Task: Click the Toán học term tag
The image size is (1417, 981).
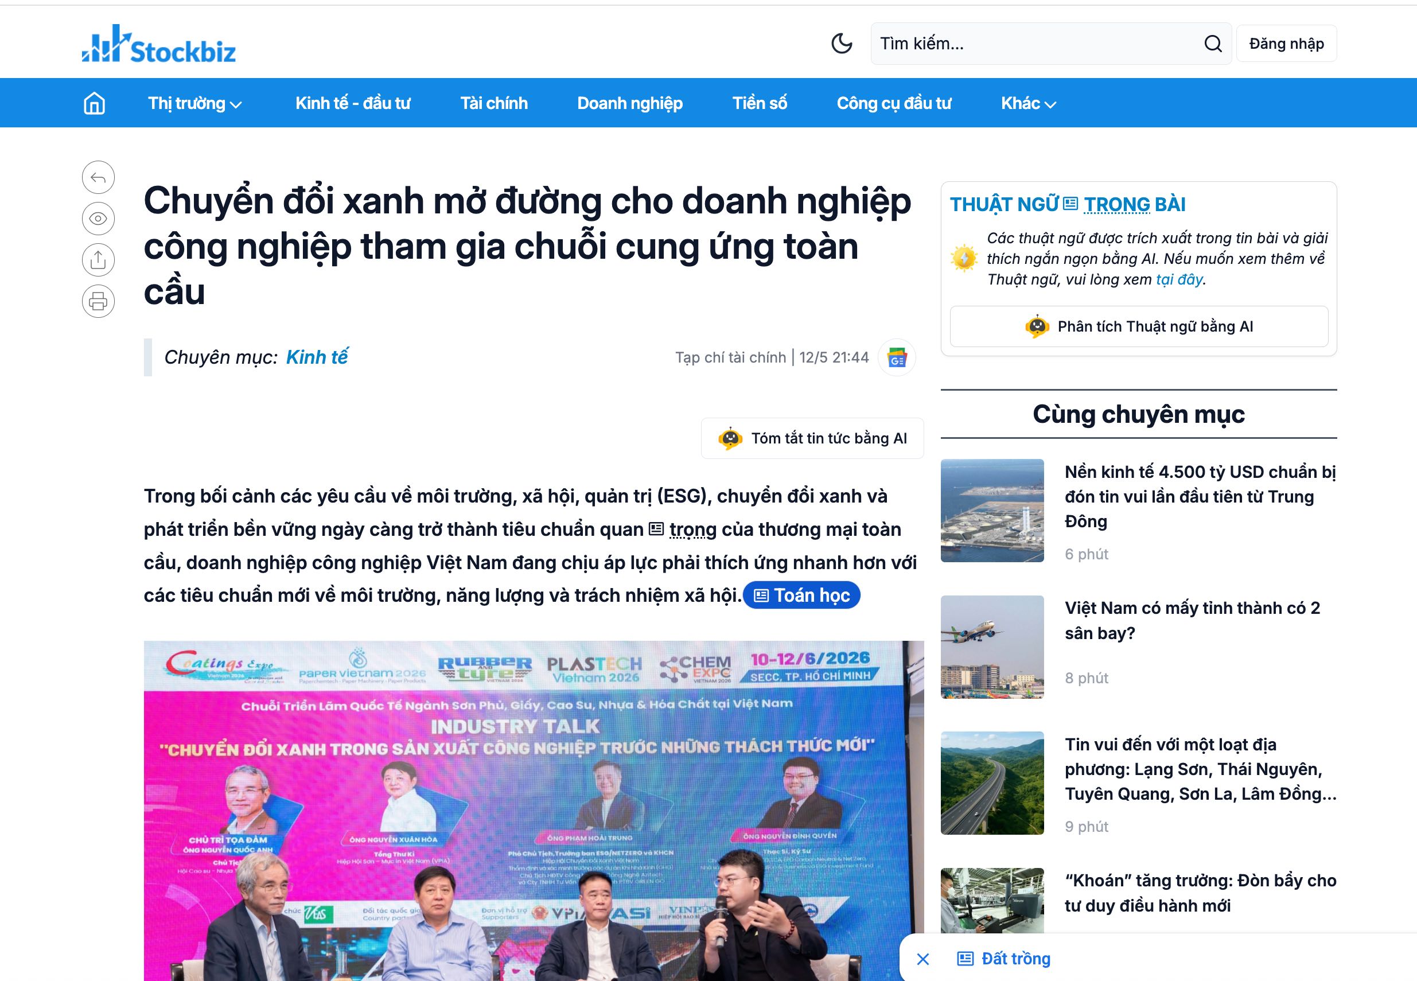Action: click(x=801, y=595)
